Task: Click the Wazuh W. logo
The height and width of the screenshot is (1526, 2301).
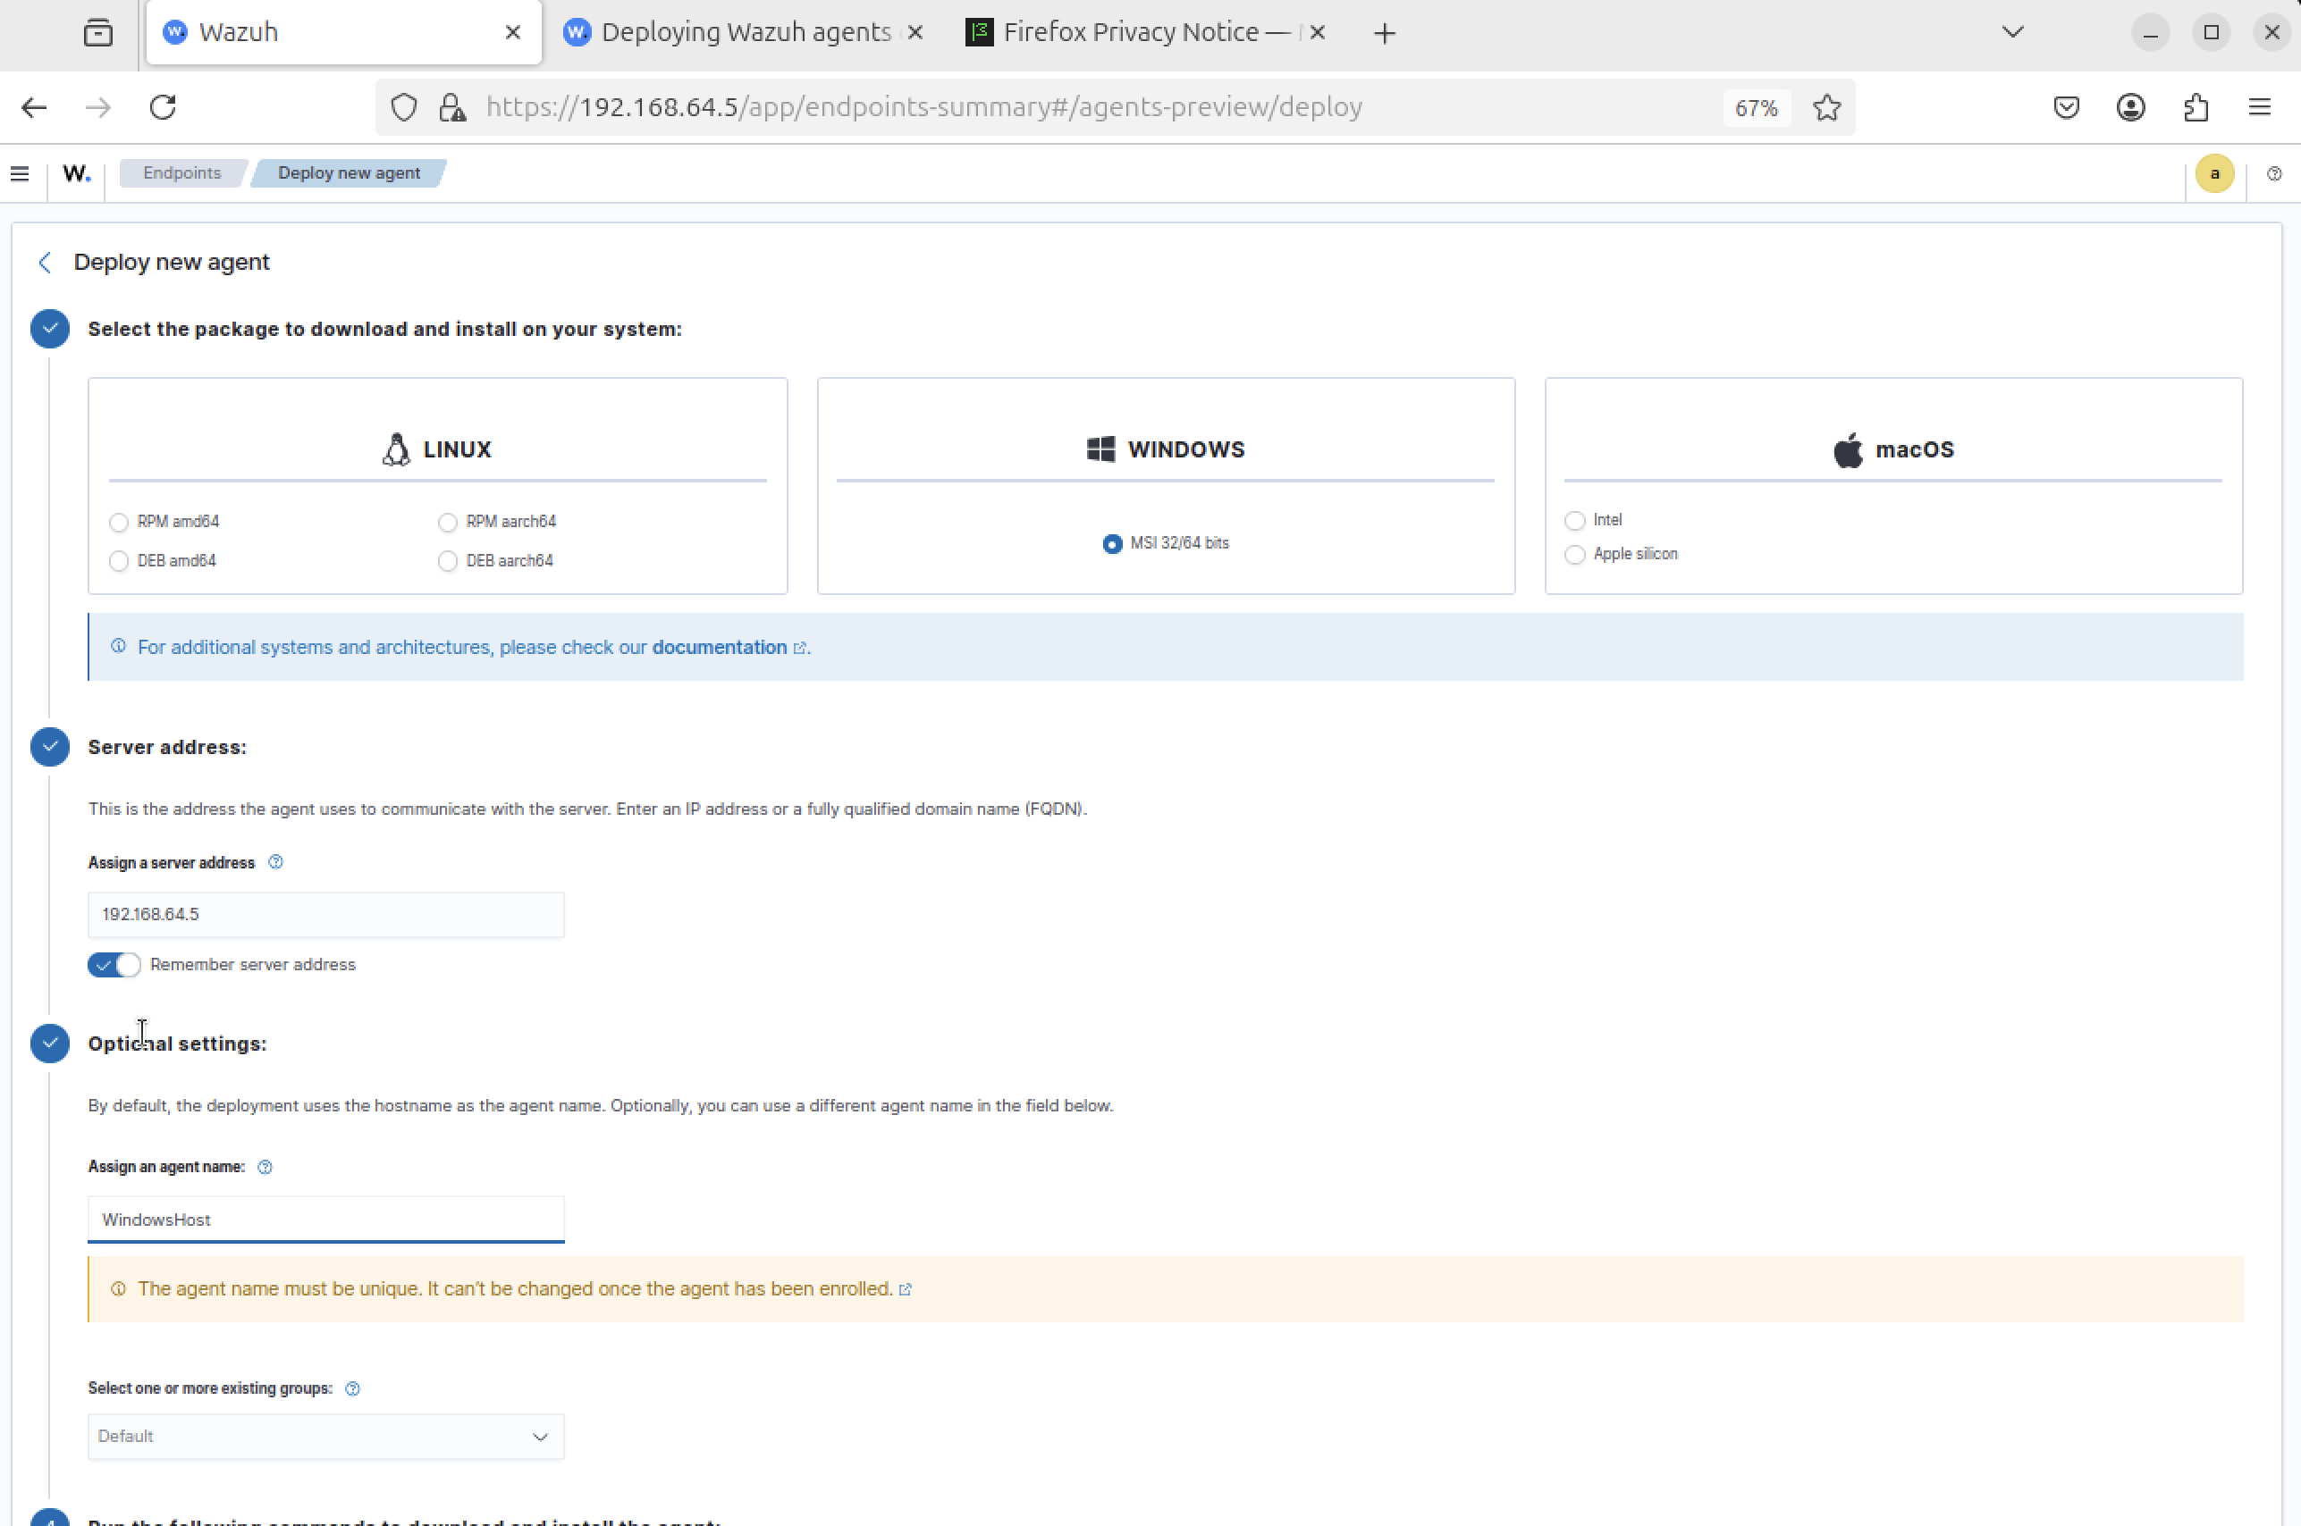Action: coord(76,173)
